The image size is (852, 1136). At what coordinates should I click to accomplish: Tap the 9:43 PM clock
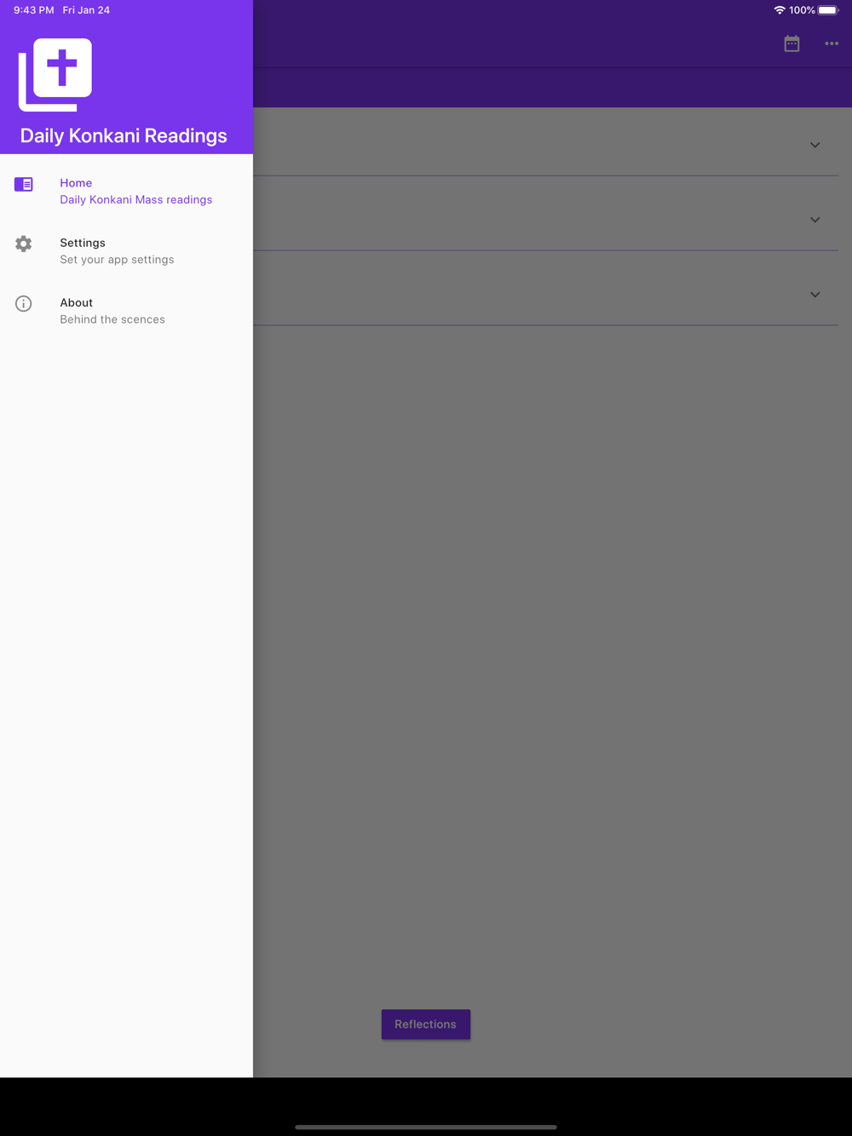[x=33, y=10]
